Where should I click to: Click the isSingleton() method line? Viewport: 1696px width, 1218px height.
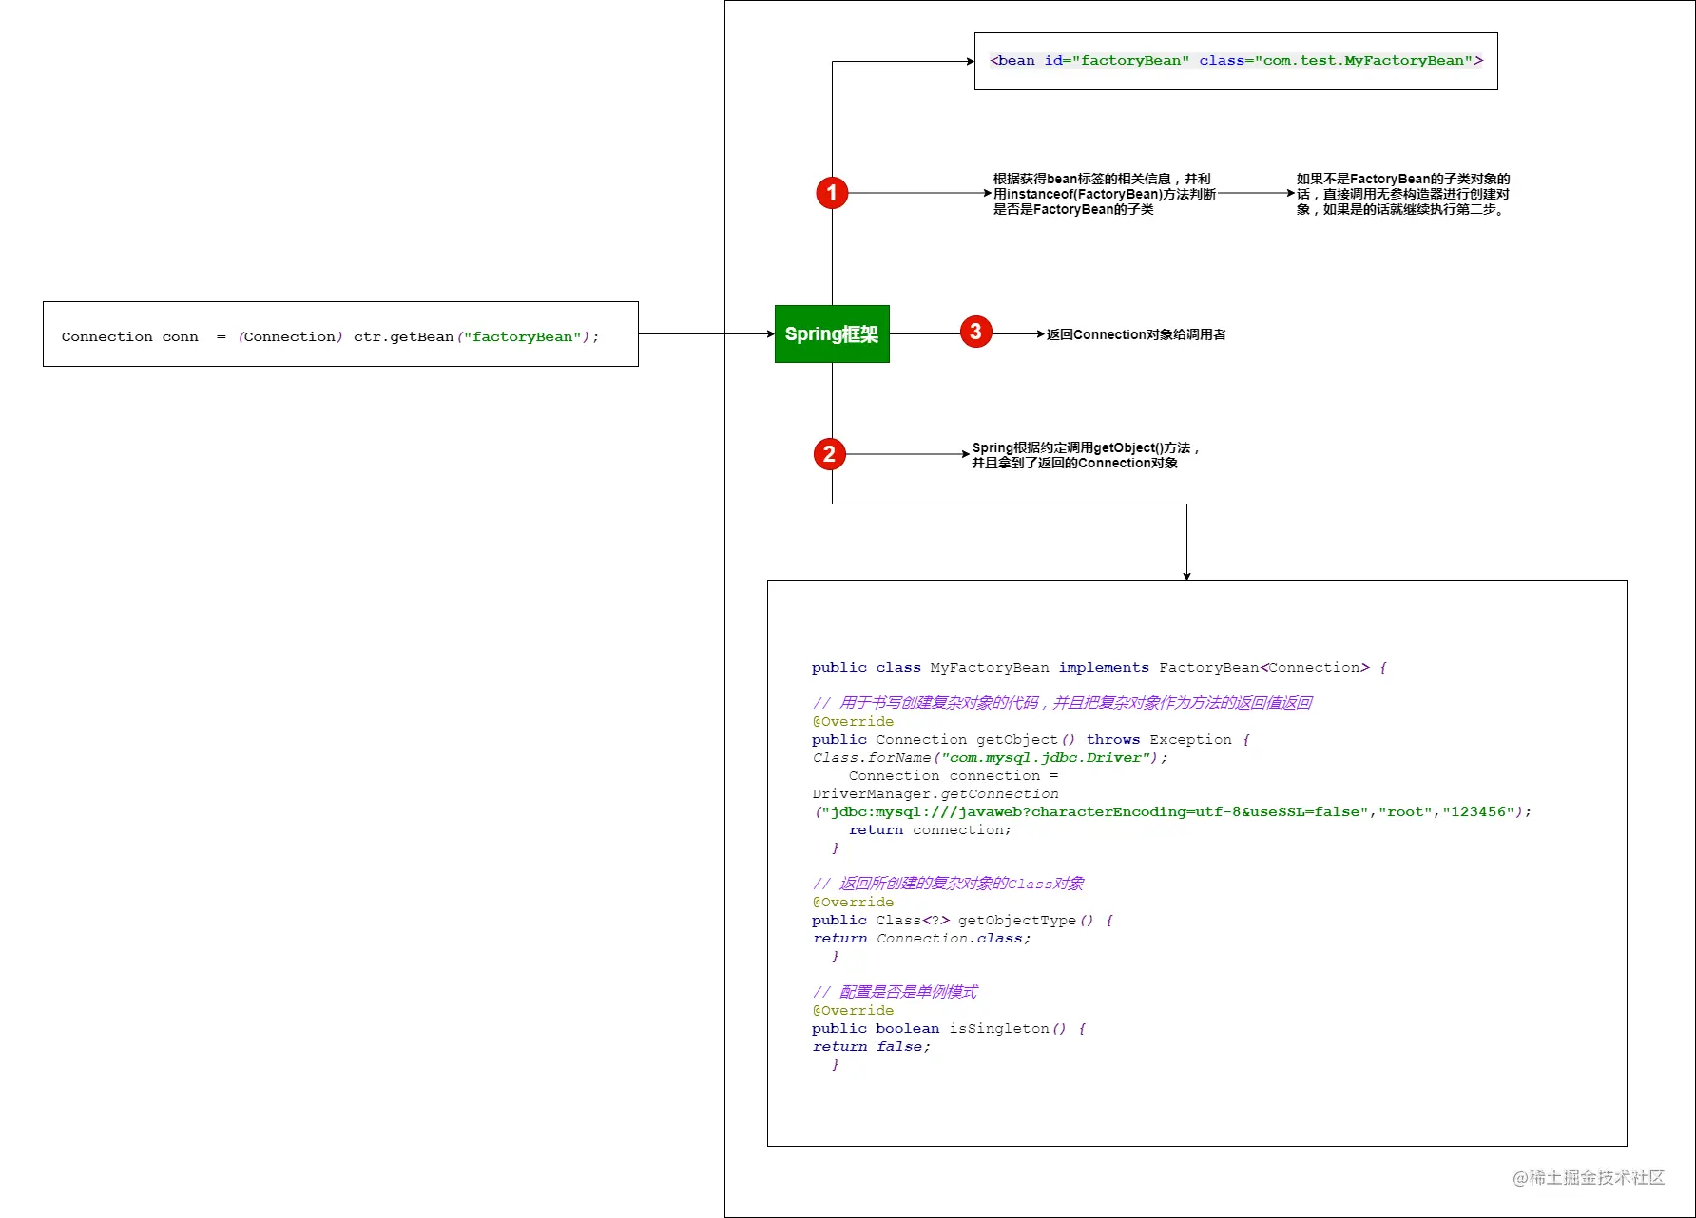[948, 1029]
